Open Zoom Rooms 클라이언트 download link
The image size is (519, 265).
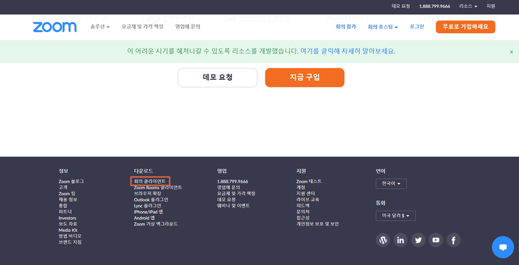[x=158, y=187]
